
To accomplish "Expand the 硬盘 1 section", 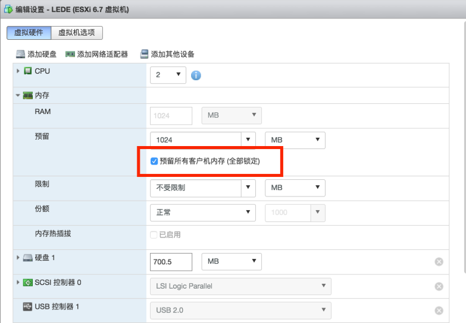I will 18,258.
